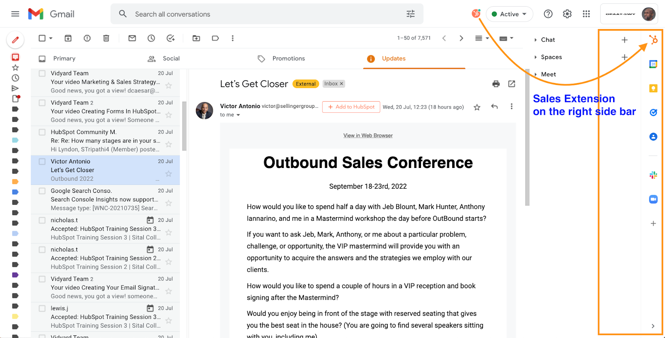This screenshot has width=665, height=338.
Task: Archive the selected conversation
Action: (x=68, y=38)
